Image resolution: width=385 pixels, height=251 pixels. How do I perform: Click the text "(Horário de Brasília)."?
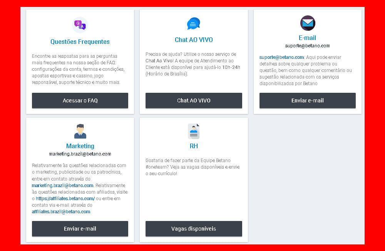tap(167, 74)
